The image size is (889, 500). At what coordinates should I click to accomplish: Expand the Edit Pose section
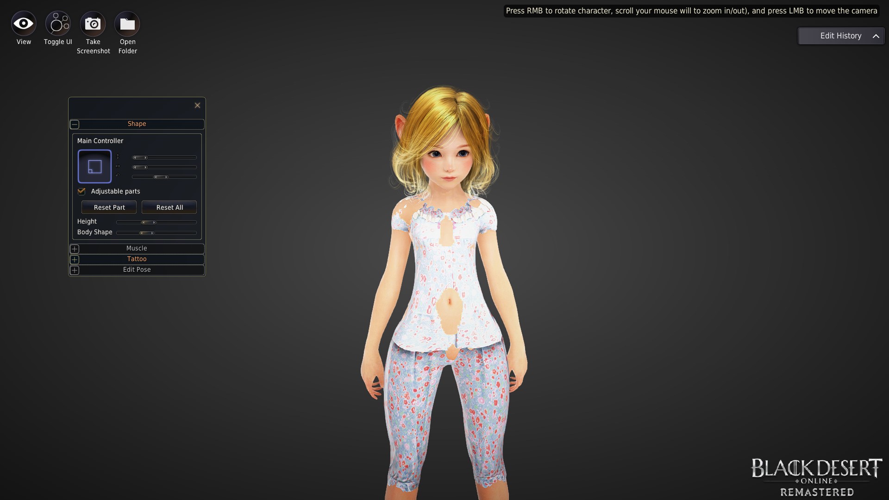tap(75, 270)
